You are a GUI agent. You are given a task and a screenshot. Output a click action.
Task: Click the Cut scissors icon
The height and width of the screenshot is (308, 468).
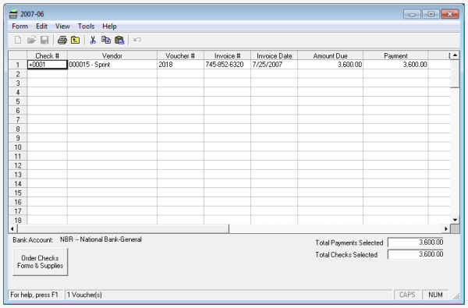pyautogui.click(x=93, y=40)
